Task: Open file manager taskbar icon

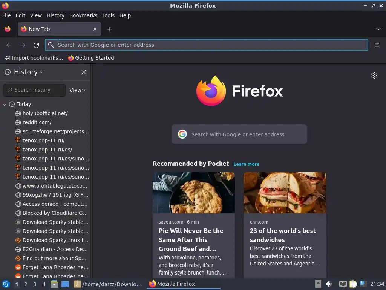Action: pyautogui.click(x=54, y=284)
